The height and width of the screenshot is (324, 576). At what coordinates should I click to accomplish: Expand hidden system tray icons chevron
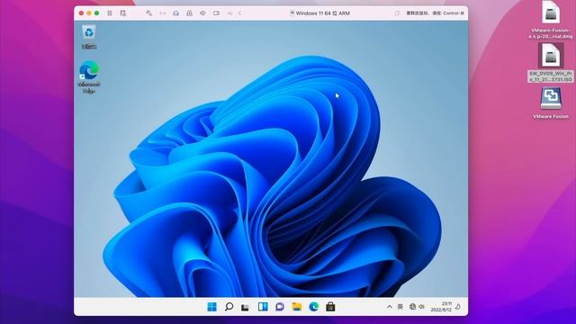click(390, 307)
